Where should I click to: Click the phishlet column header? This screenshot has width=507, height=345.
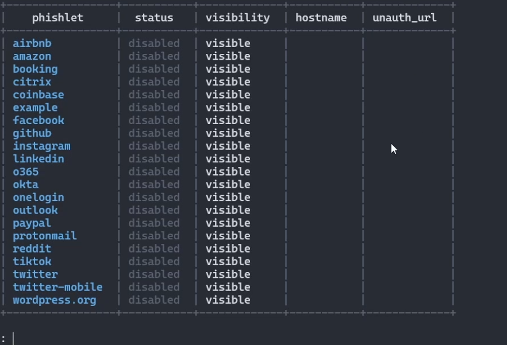pos(57,18)
